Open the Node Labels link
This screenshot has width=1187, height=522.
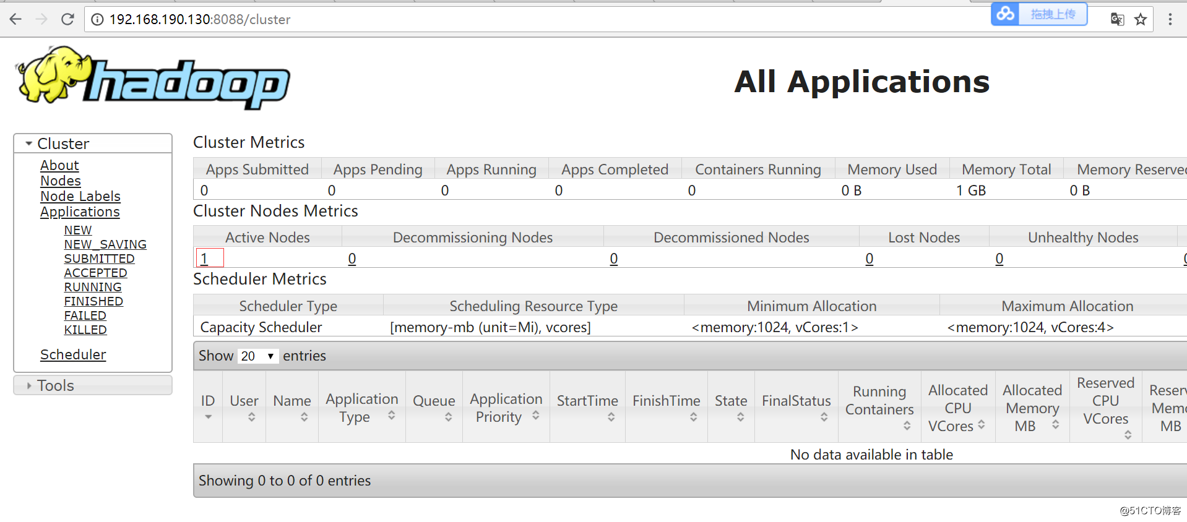(x=80, y=196)
